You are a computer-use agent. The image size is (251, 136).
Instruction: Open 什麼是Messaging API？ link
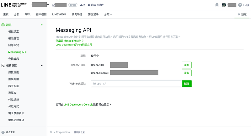point(69,41)
